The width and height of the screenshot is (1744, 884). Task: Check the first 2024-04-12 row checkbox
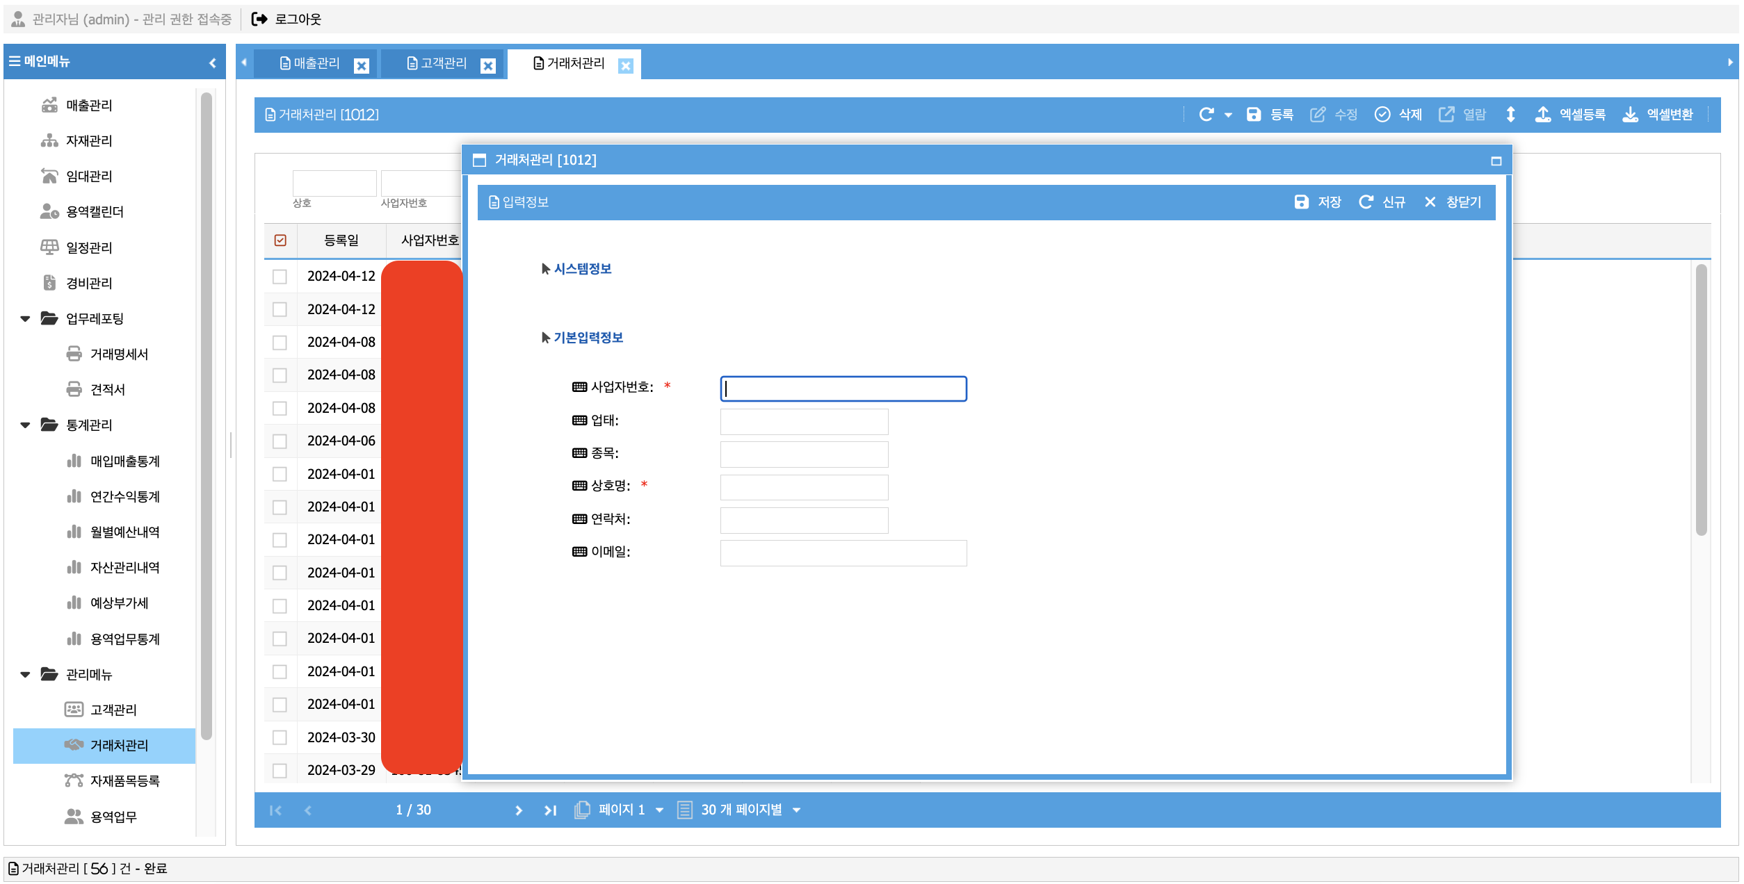click(x=280, y=277)
